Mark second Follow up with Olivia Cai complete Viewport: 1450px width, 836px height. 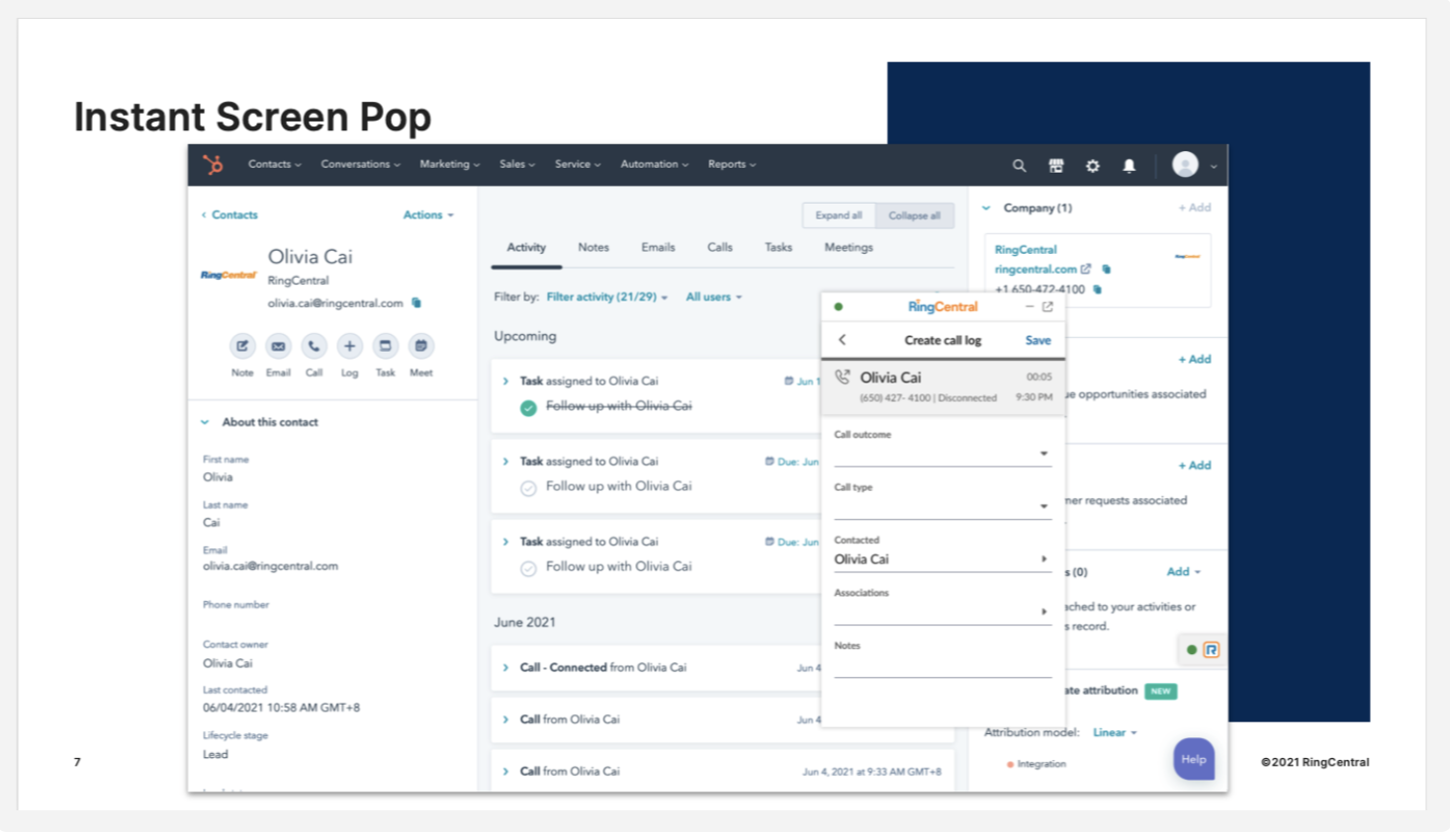pos(529,488)
